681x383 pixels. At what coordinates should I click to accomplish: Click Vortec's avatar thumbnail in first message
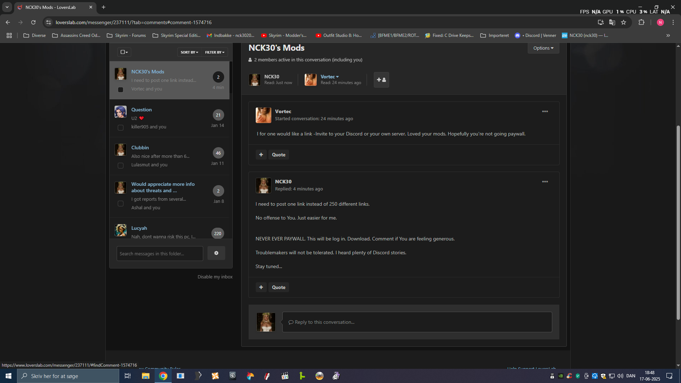(x=264, y=115)
